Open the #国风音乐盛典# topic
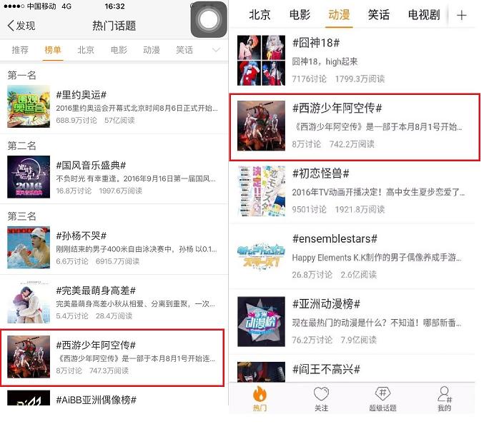The height and width of the screenshot is (424, 489). point(114,177)
